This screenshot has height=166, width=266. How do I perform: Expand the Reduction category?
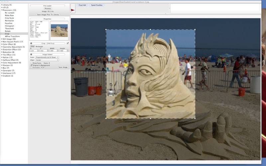[x=2, y=52]
